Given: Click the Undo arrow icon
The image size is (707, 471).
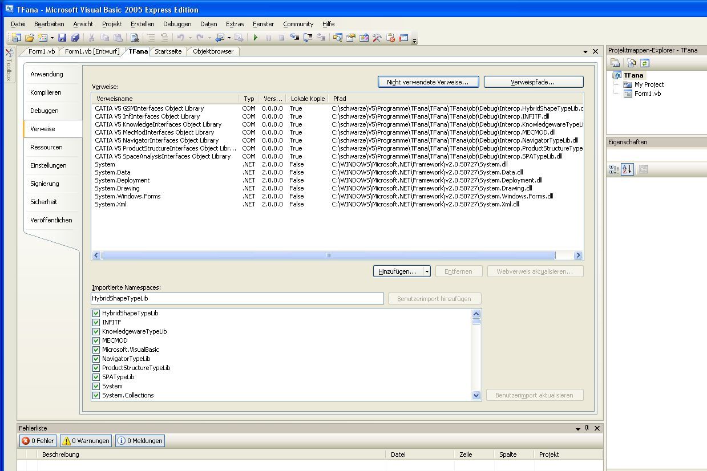Looking at the screenshot, I should tap(180, 38).
